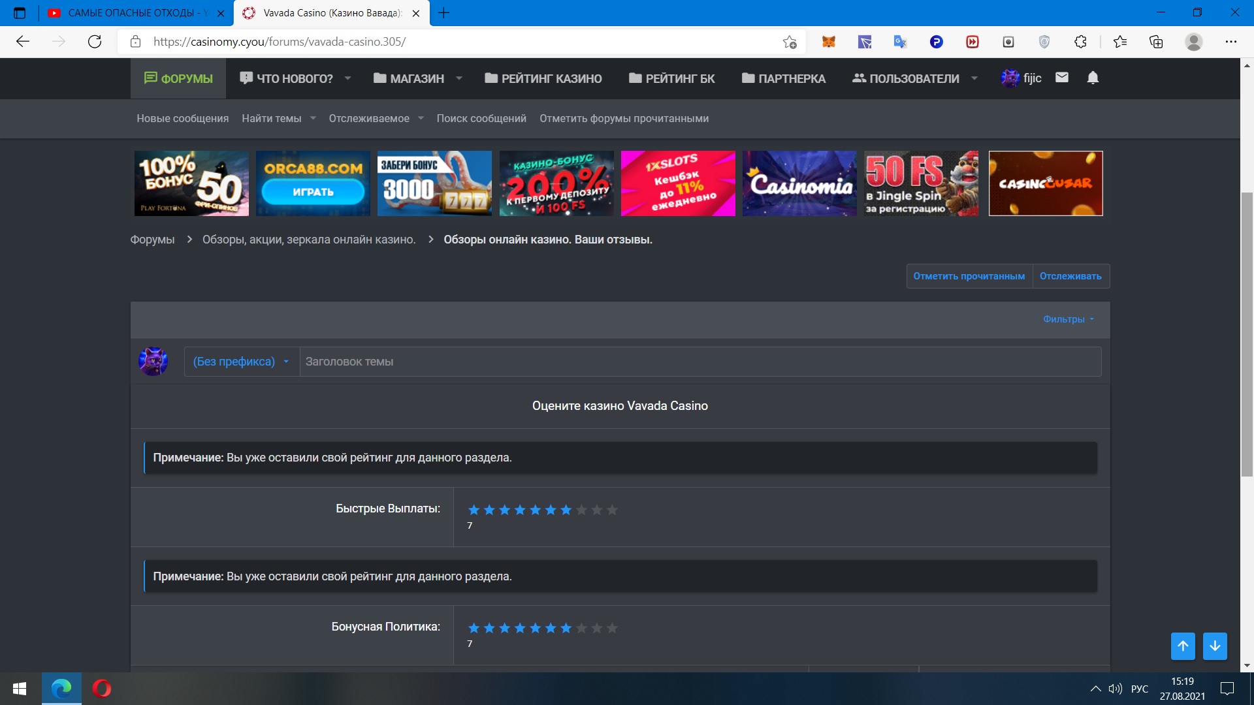Open the Windows Start menu

point(20,689)
